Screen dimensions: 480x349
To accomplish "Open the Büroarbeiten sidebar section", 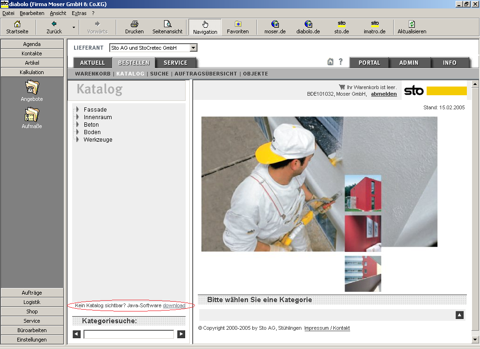I will click(32, 330).
